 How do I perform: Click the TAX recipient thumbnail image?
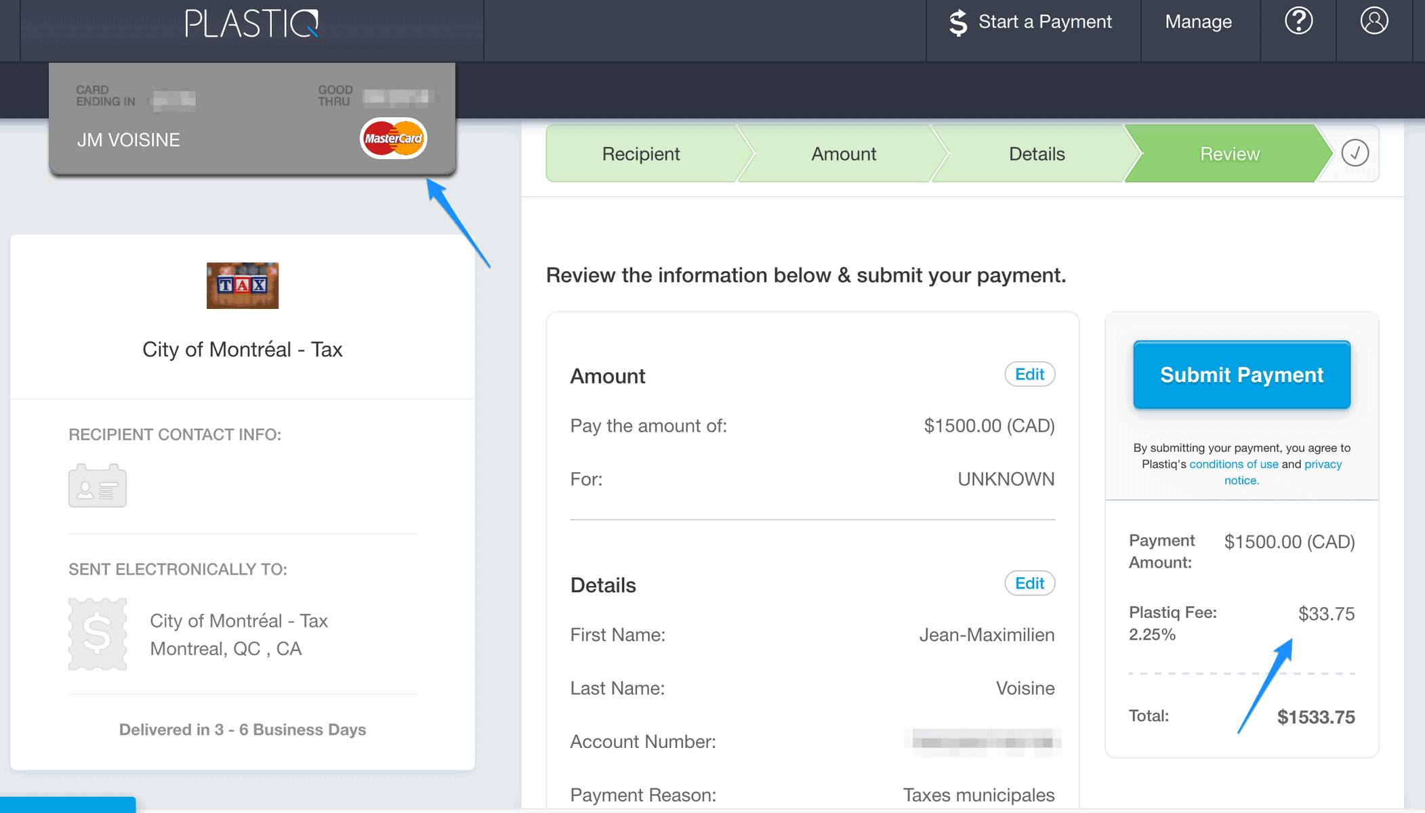(243, 285)
